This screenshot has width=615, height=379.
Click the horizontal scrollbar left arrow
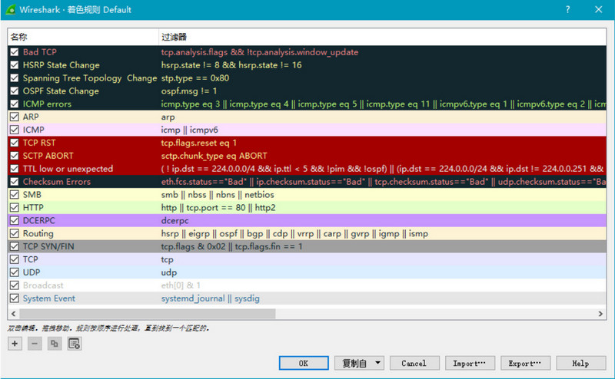[x=14, y=314]
